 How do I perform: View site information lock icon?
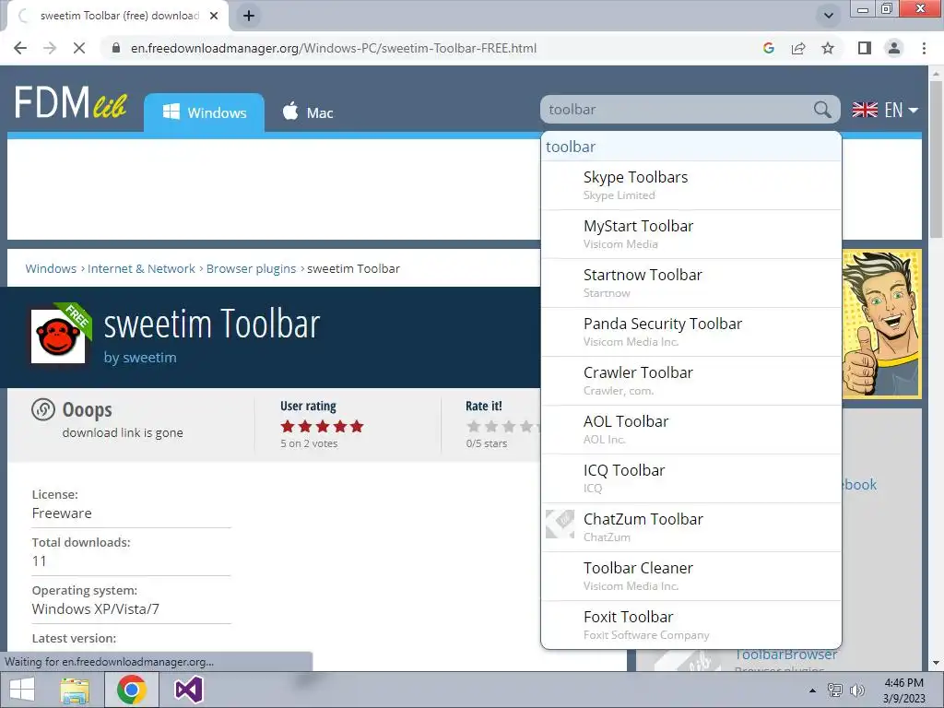pos(115,48)
